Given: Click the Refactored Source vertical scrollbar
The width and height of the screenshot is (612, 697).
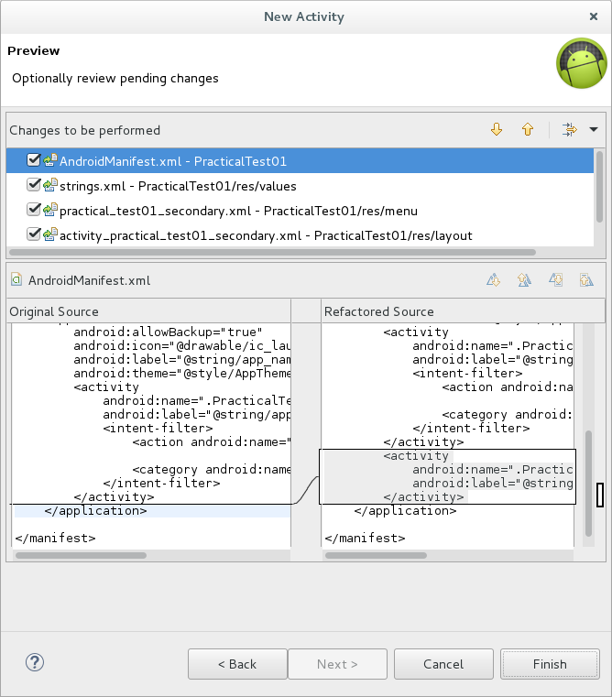Looking at the screenshot, I should click(588, 484).
